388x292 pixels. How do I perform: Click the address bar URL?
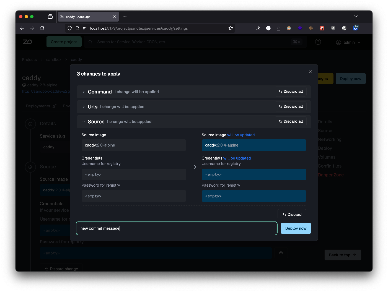point(139,28)
